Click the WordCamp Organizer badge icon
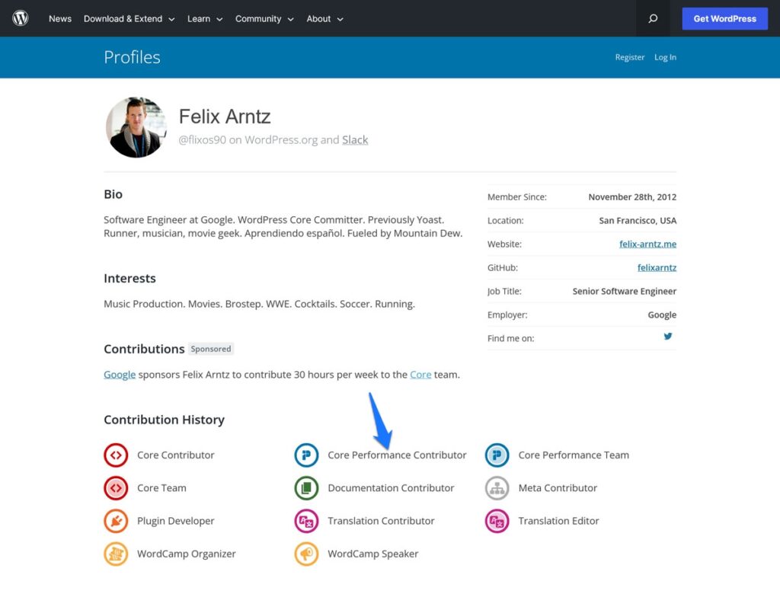This screenshot has height=594, width=780. click(116, 554)
